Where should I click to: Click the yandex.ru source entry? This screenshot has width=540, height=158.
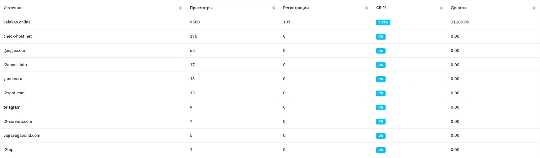[x=13, y=79]
